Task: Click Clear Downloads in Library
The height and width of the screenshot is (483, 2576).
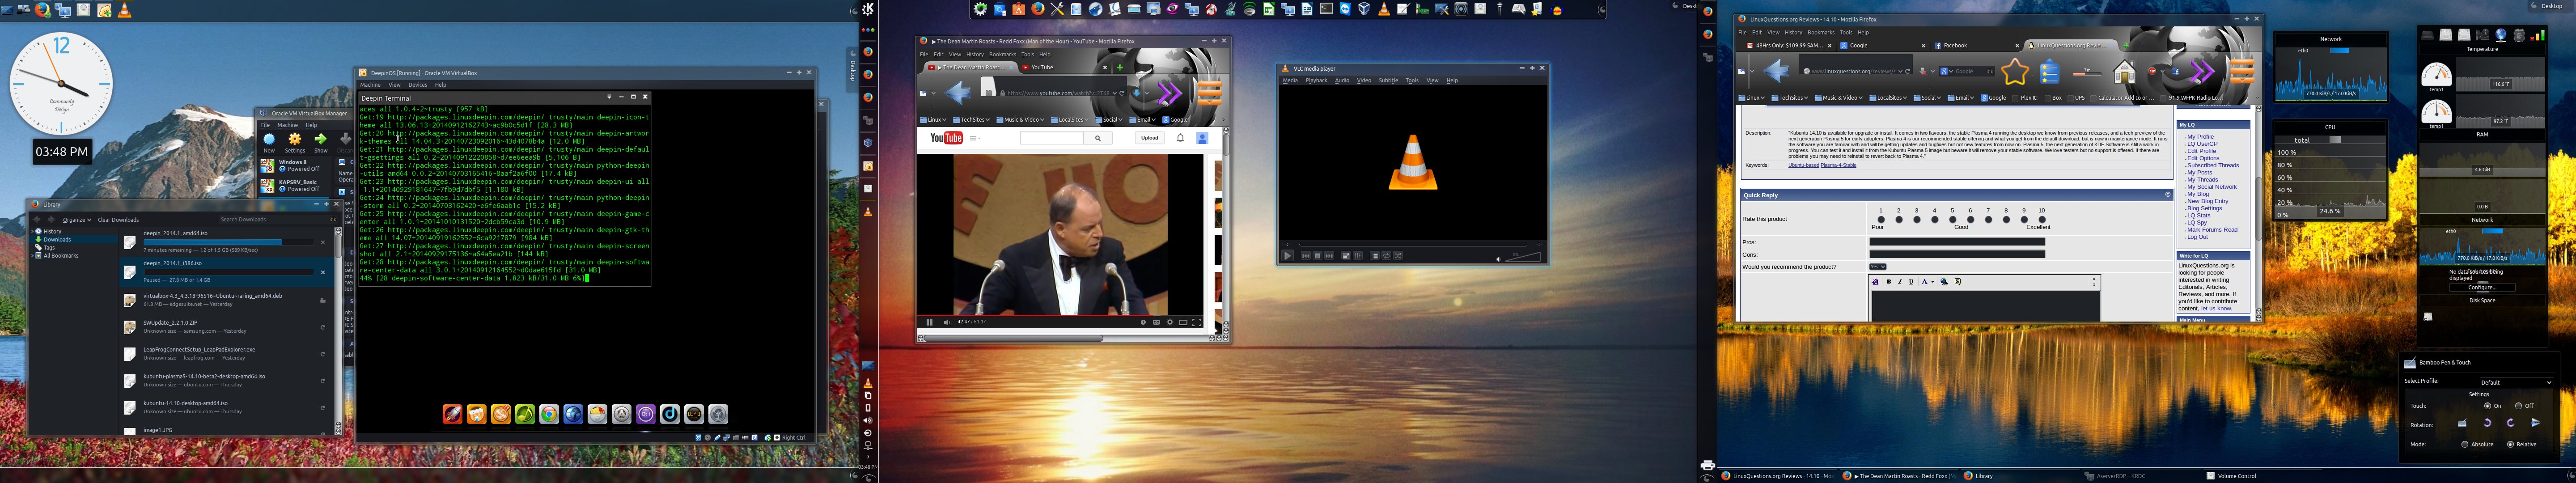Action: tap(118, 220)
